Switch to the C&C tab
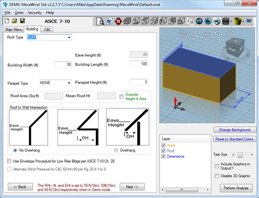259x198 pixels. click(x=47, y=29)
